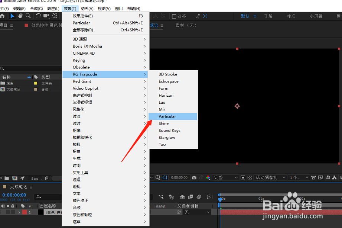Toggle the audio column speaker icon
The height and width of the screenshot is (228, 342).
pyautogui.click(x=3, y=206)
